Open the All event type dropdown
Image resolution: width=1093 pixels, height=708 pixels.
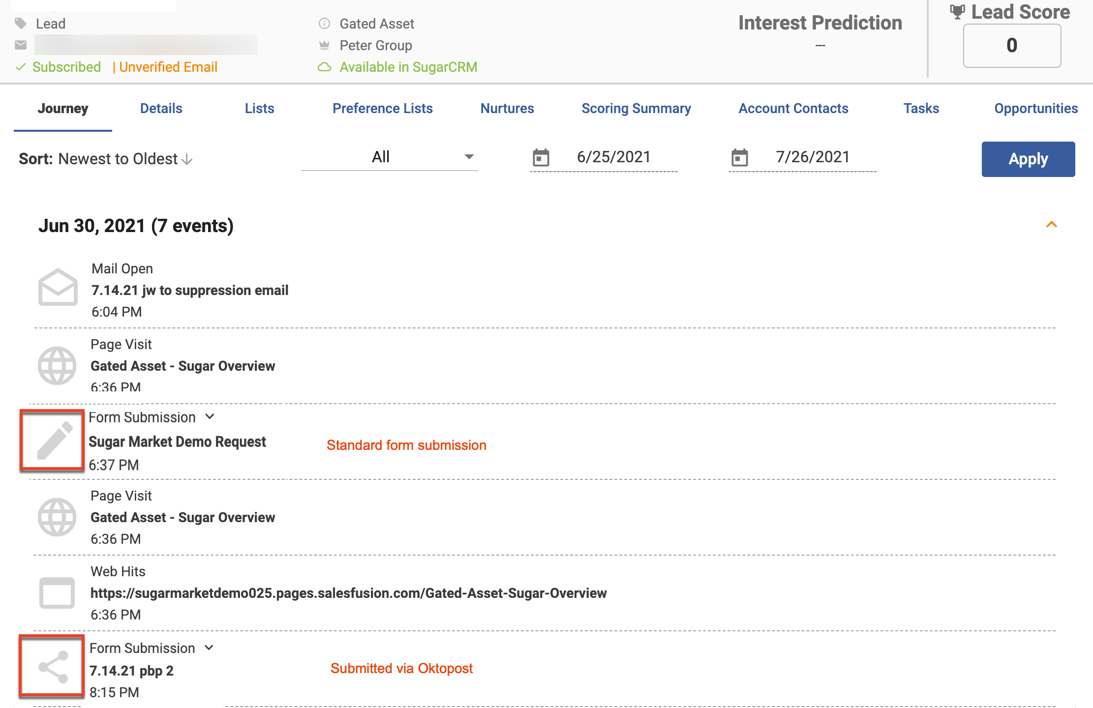[389, 157]
